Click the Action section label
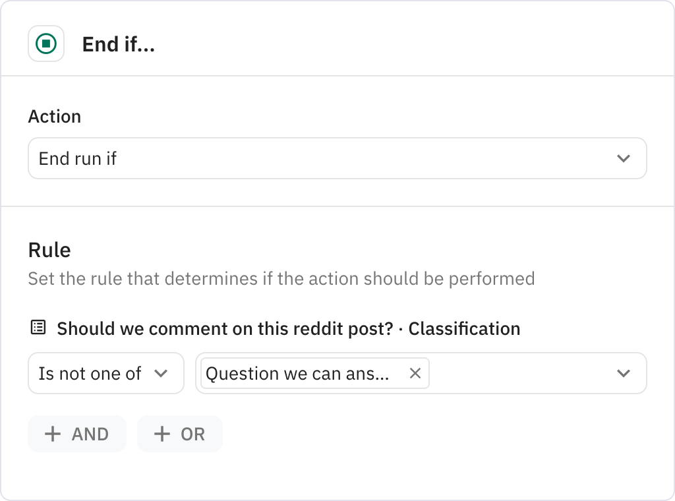Screen dimensions: 675x501 54,116
